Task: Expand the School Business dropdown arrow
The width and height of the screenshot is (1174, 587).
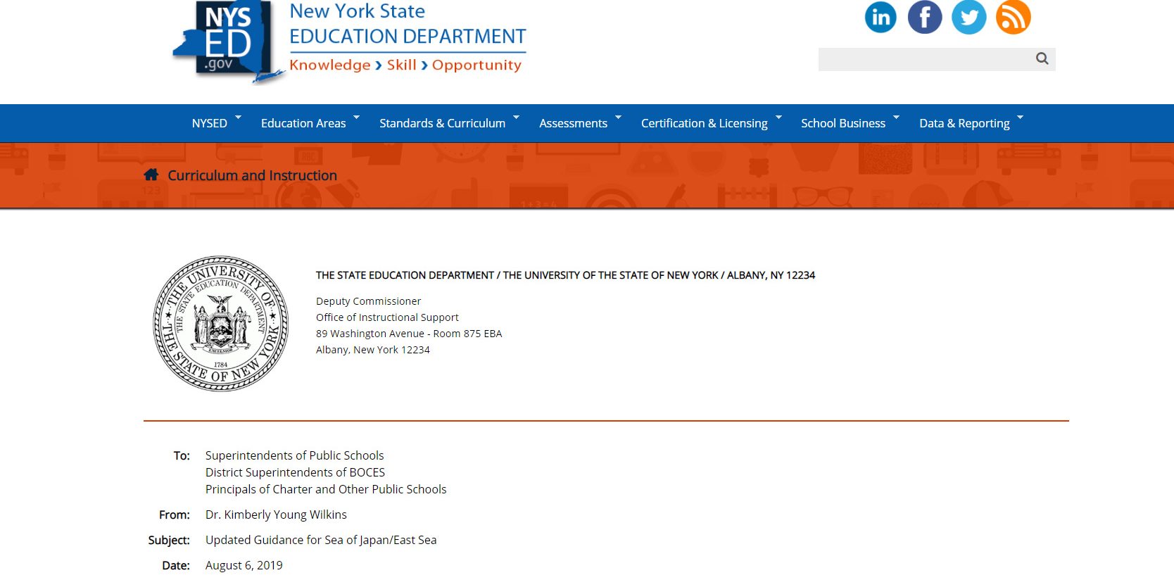Action: [x=896, y=117]
